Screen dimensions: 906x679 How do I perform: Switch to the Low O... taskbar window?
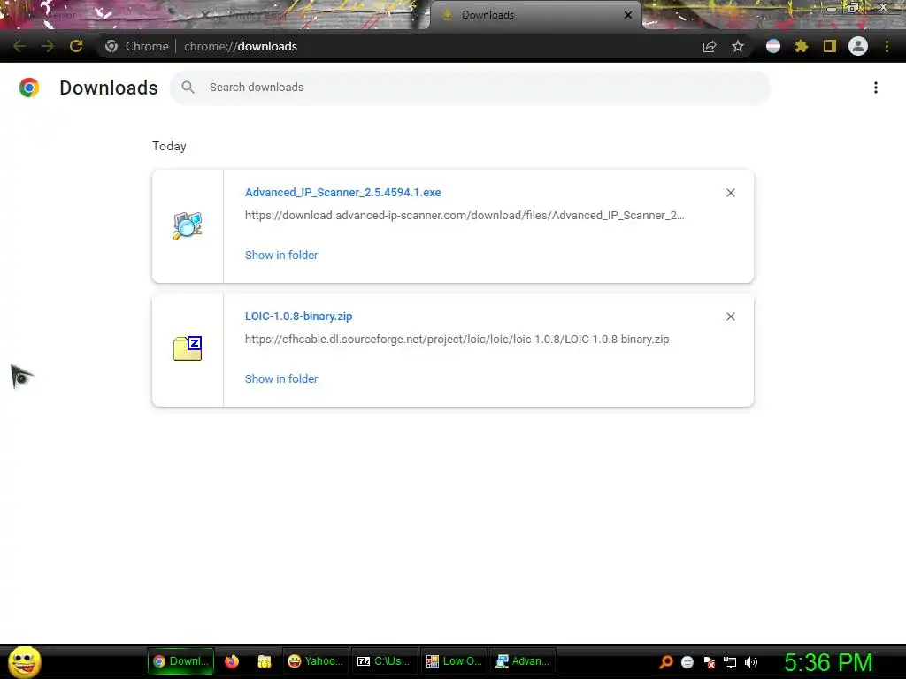[454, 661]
